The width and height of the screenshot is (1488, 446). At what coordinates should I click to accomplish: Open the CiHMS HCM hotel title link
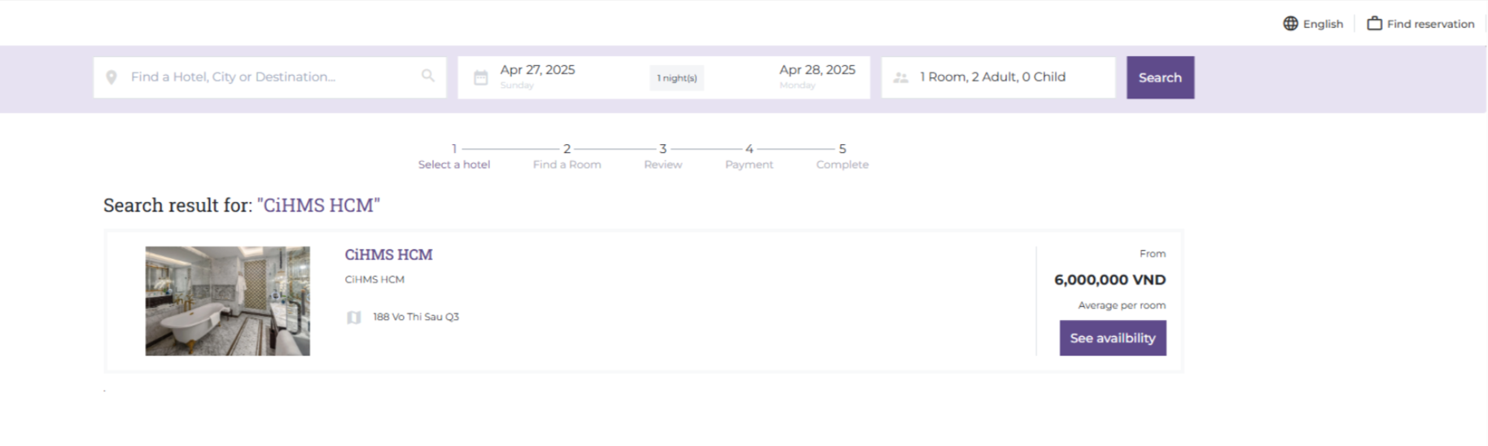coord(388,255)
